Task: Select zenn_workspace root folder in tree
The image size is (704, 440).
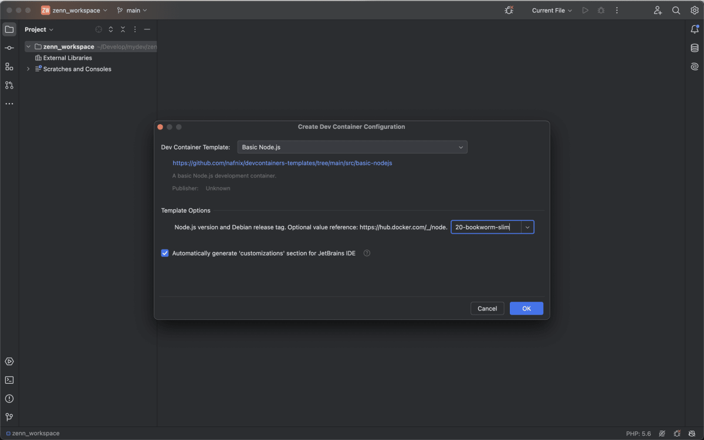Action: tap(91, 46)
